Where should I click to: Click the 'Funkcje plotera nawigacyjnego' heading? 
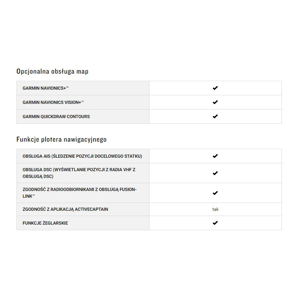point(61,139)
